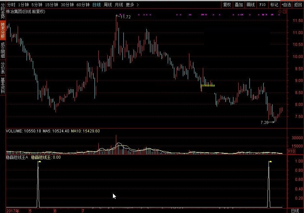This screenshot has height=213, width=304.
Task: Click the 8.00 price axis label
Action: pyautogui.click(x=298, y=105)
